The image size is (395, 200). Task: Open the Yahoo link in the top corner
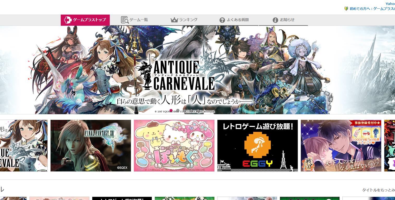pyautogui.click(x=390, y=4)
